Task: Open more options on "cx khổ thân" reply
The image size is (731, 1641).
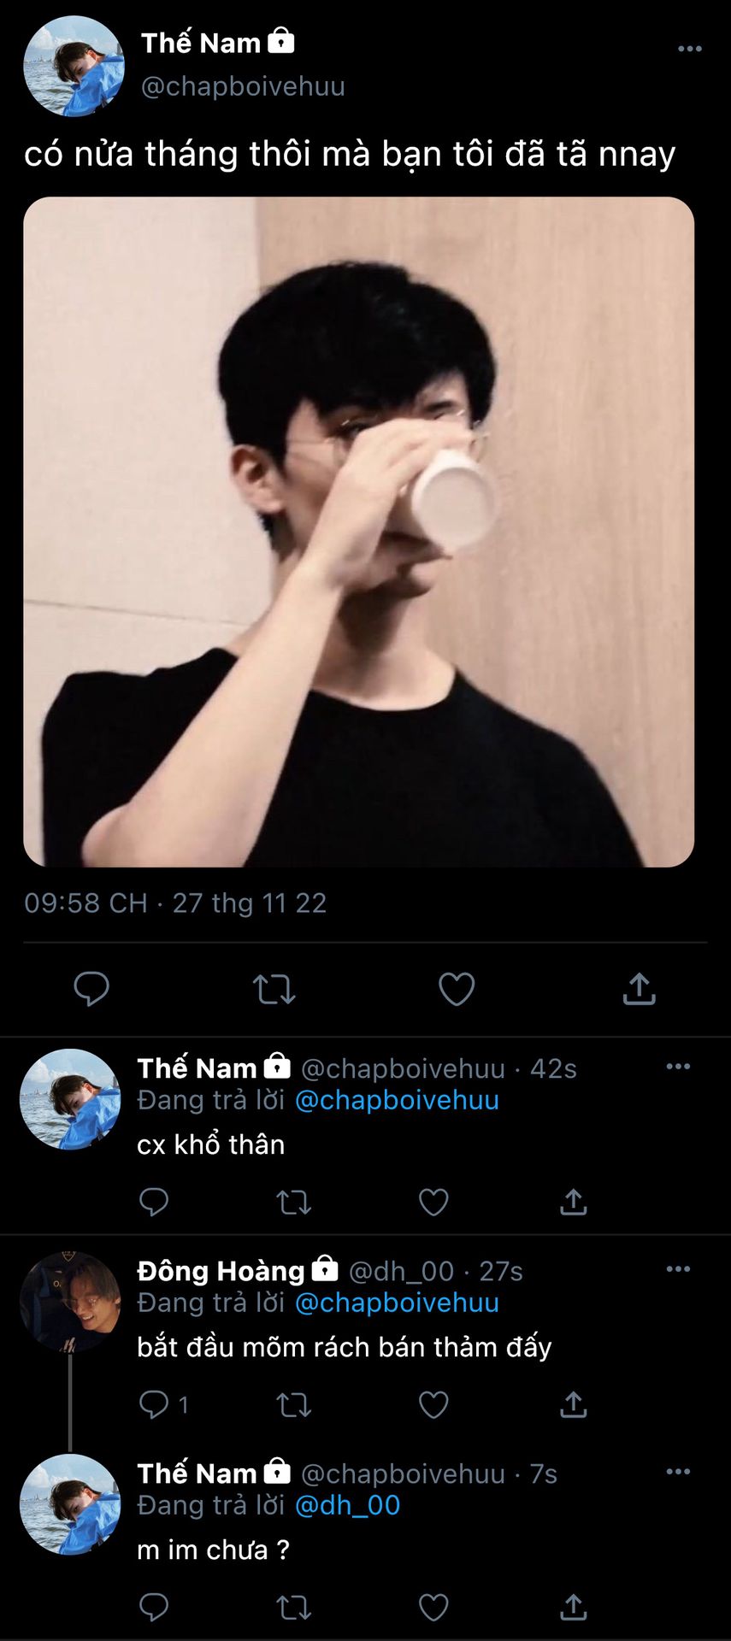Action: click(678, 1067)
